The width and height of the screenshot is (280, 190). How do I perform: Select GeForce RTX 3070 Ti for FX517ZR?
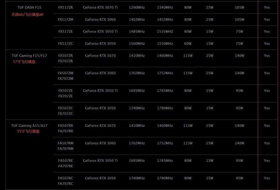pyautogui.click(x=100, y=7)
